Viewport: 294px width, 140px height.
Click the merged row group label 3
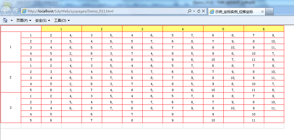pos(11,108)
